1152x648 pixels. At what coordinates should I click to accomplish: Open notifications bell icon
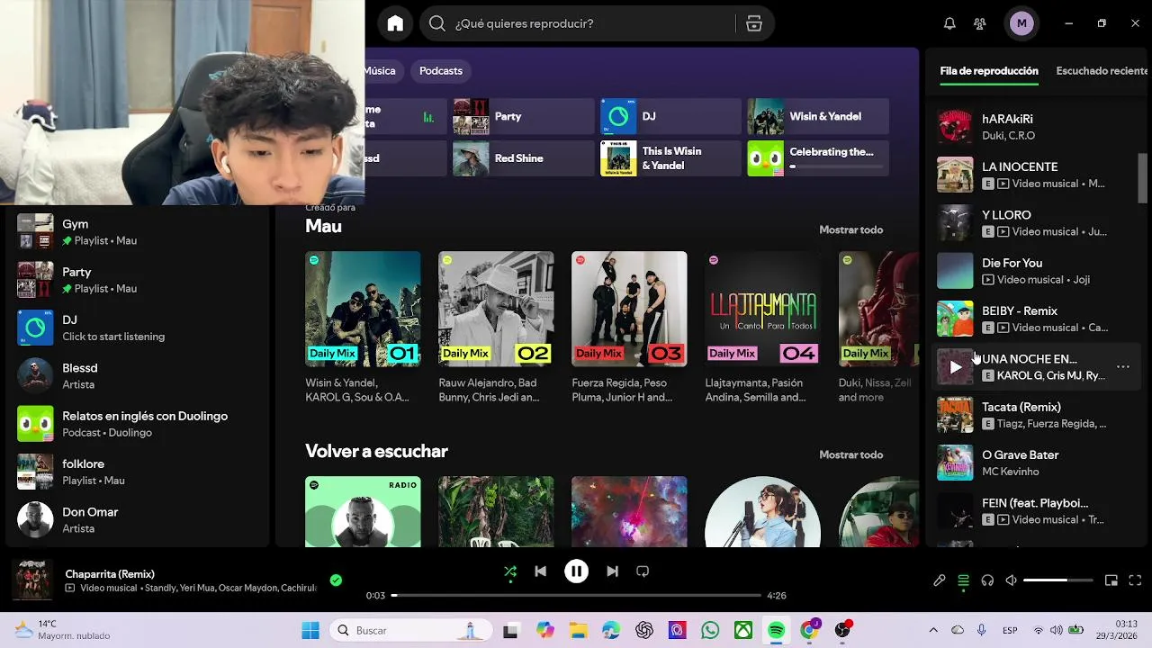pyautogui.click(x=949, y=23)
